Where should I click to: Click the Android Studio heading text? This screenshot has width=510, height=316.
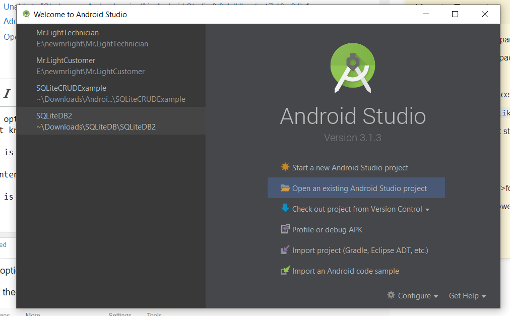click(x=353, y=116)
